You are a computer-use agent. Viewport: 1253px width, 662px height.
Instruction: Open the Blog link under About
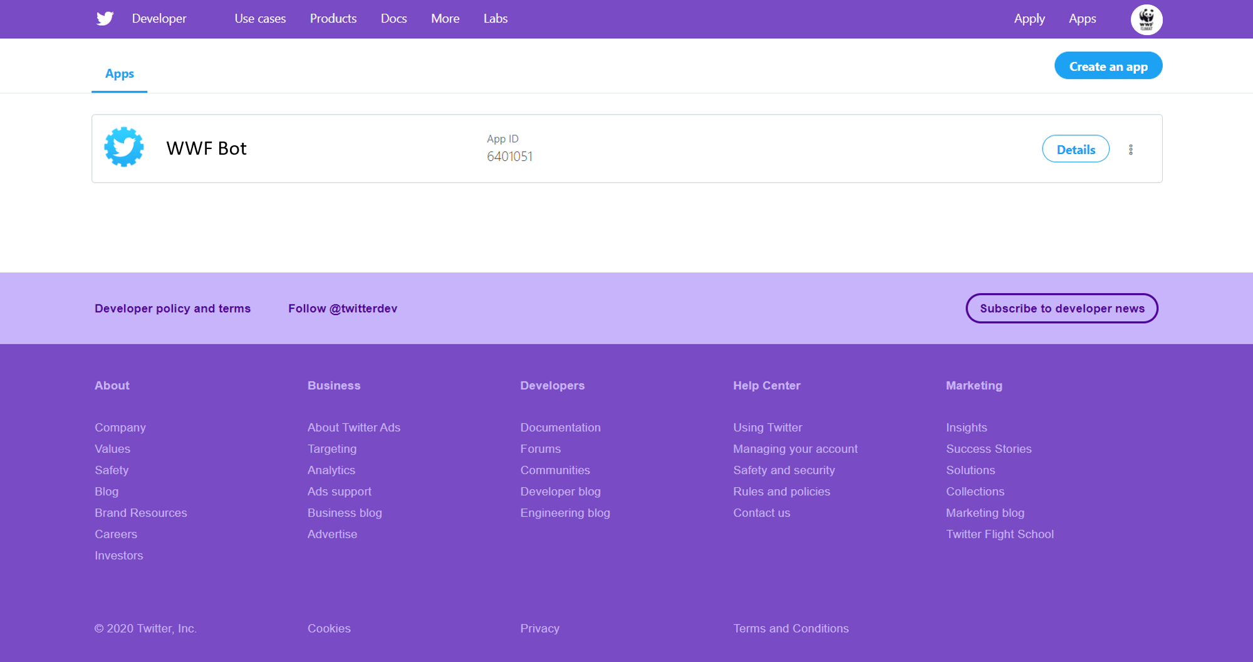[107, 492]
